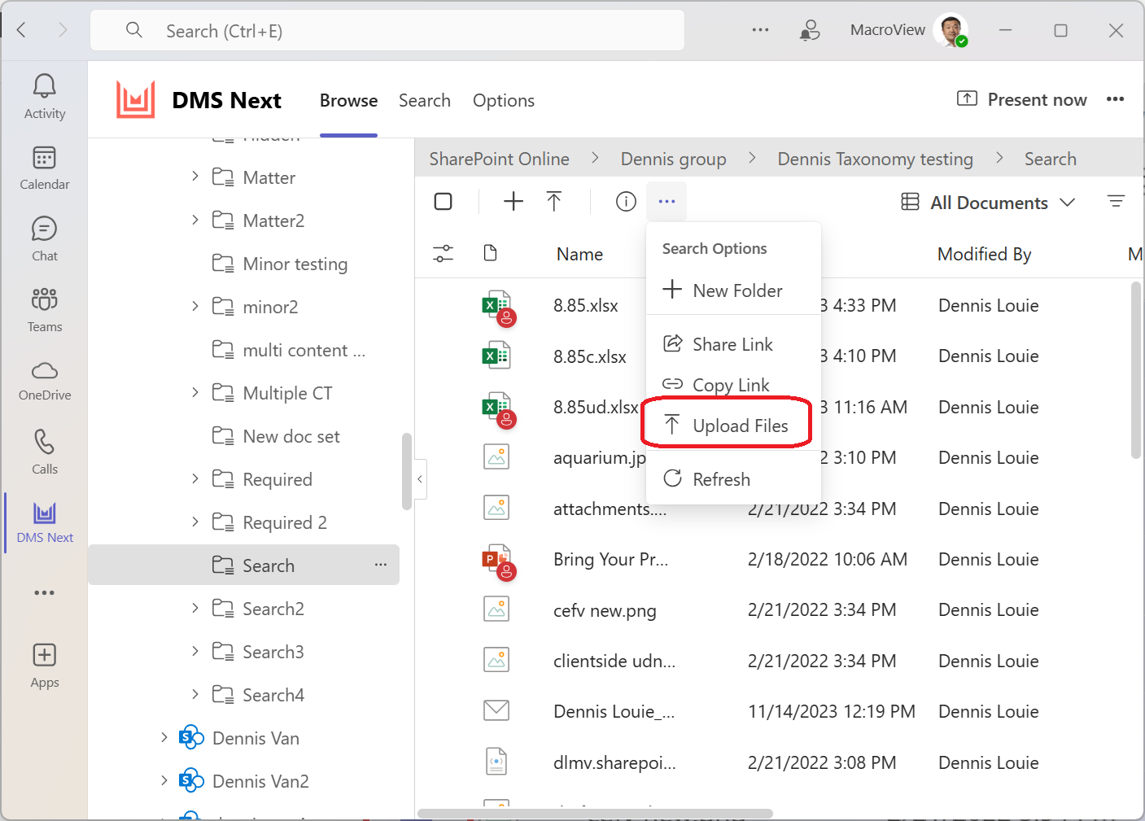The image size is (1145, 821).
Task: Choose New Folder from the menu
Action: pos(733,290)
